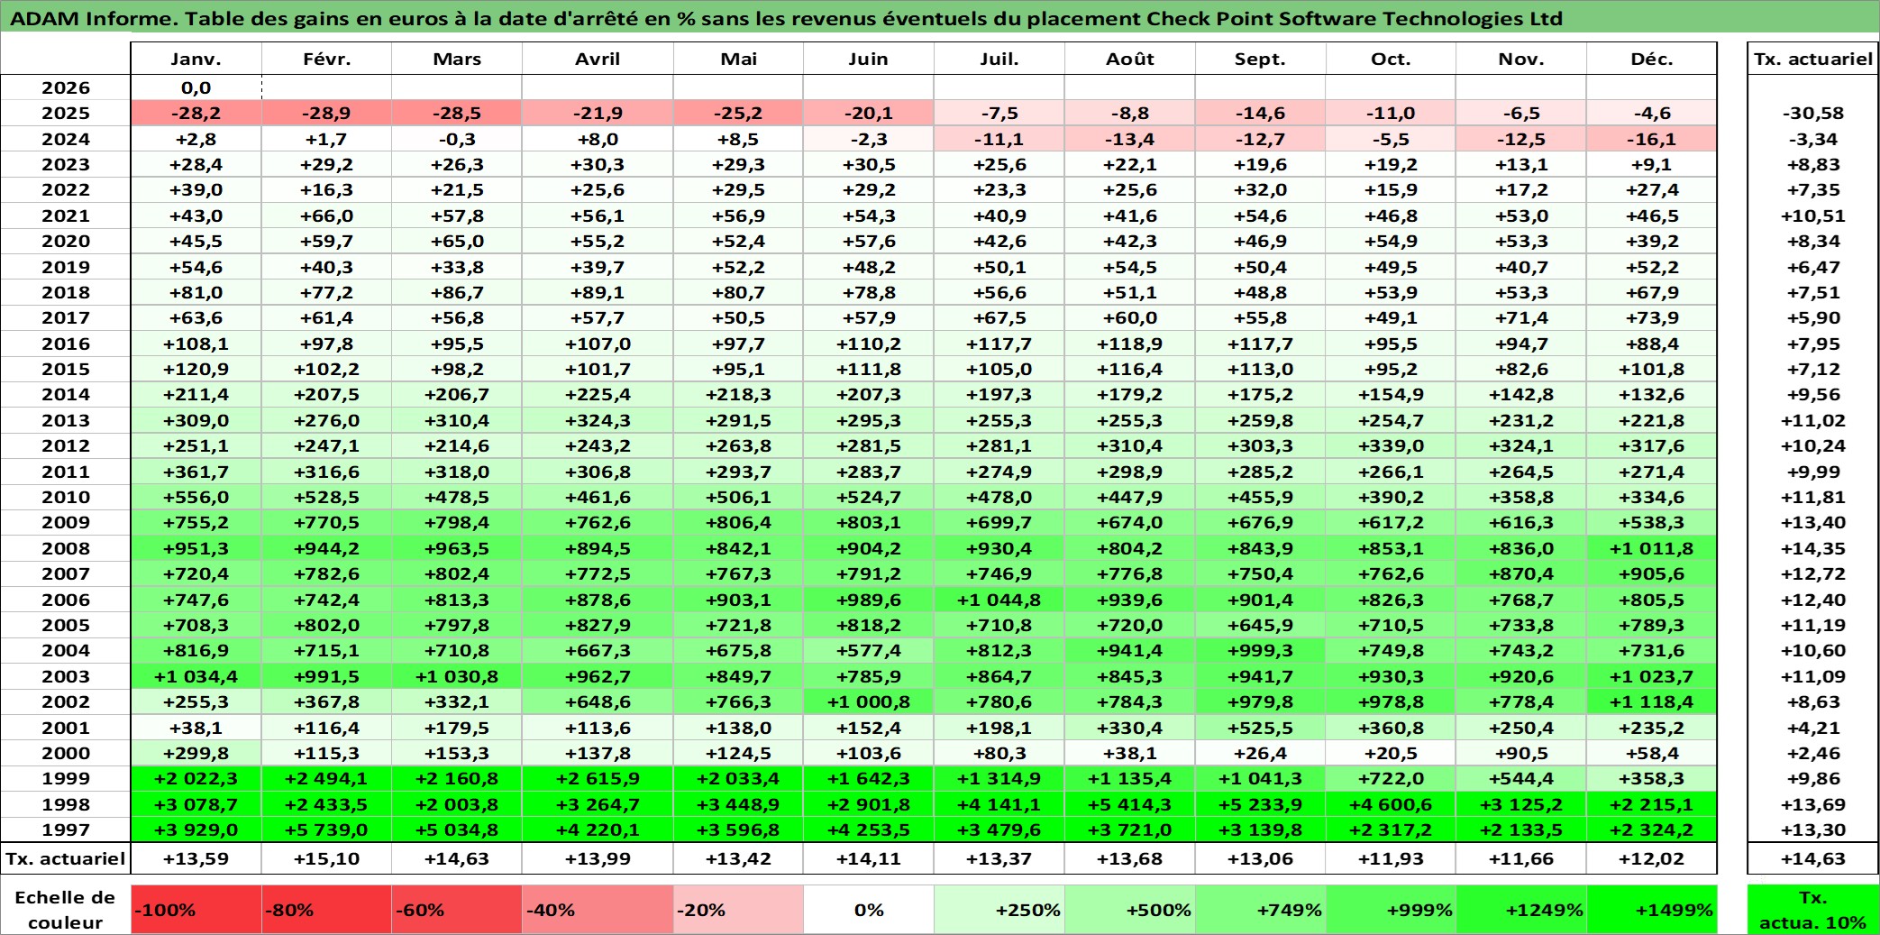The image size is (1880, 935).
Task: Pick the -60% color legend cell
Action: (x=457, y=910)
